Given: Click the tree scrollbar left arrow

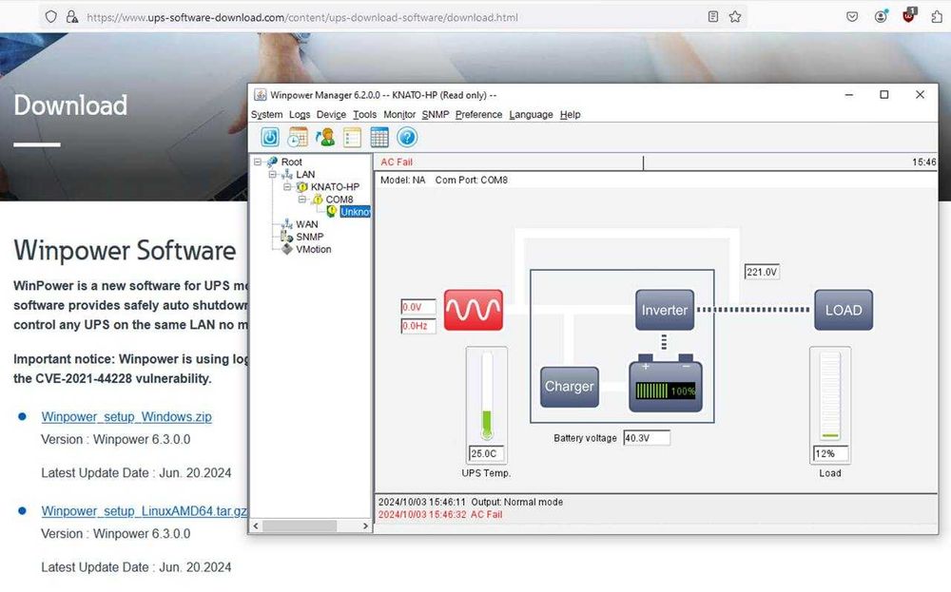Looking at the screenshot, I should tap(256, 525).
